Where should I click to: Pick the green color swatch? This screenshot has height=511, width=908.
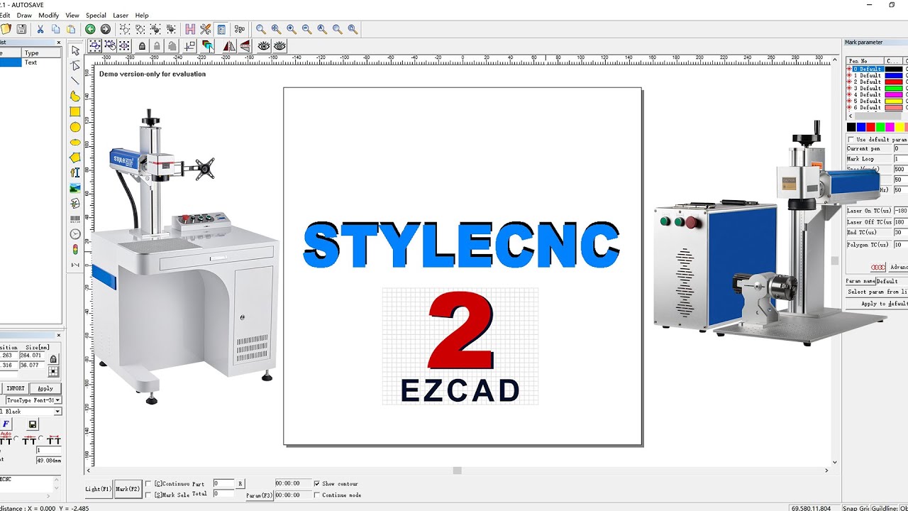[x=880, y=127]
